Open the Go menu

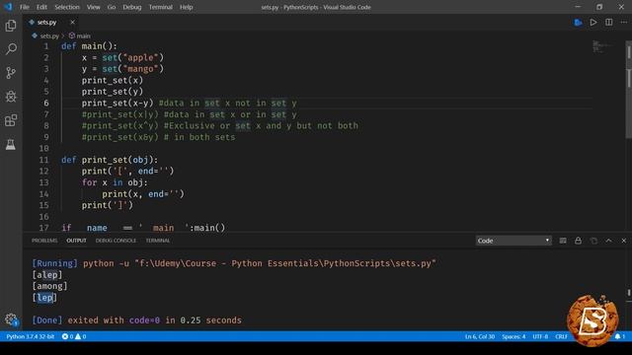click(112, 7)
